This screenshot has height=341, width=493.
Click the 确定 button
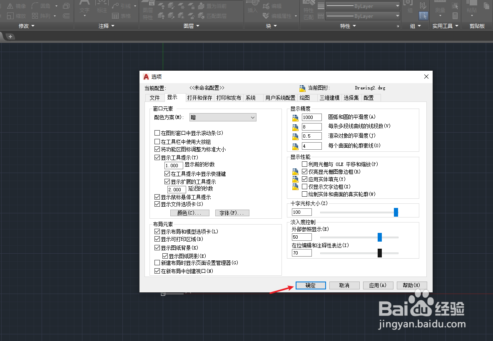[x=311, y=285]
